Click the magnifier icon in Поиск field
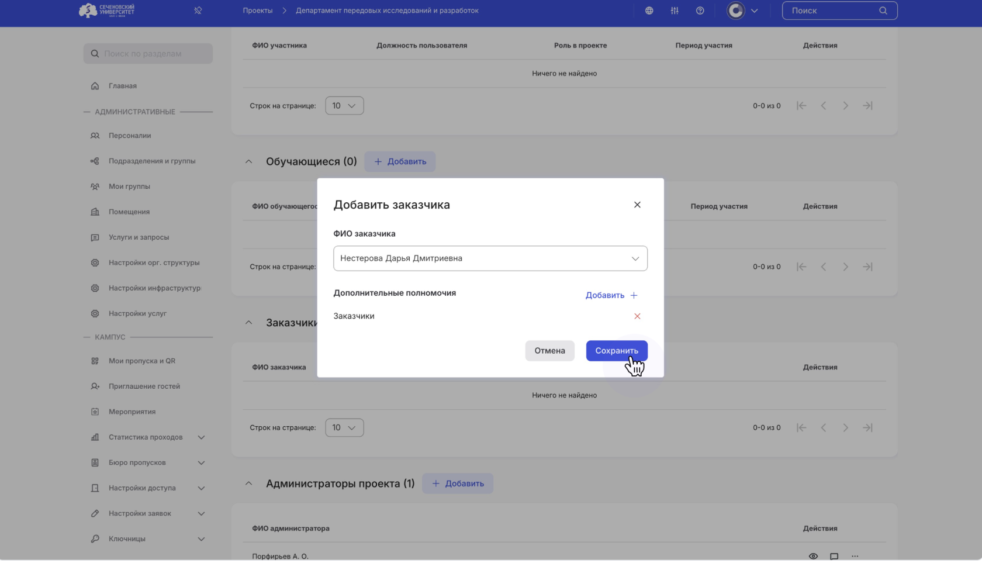Image resolution: width=982 pixels, height=563 pixels. [x=882, y=10]
